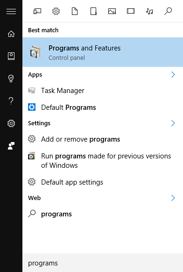Filter results by Folders icon

93,11
